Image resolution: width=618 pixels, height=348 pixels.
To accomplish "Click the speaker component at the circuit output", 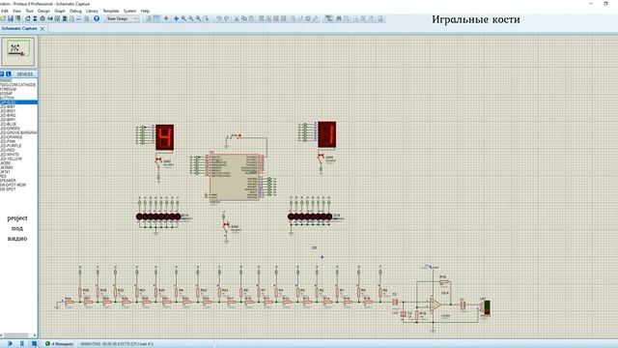I will click(x=486, y=307).
